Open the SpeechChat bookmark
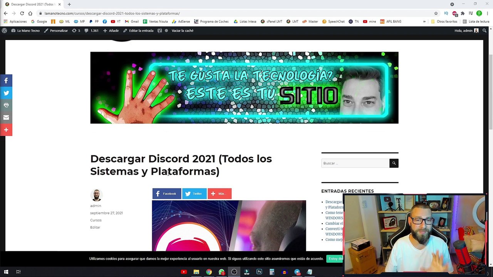493x277 pixels. tap(334, 22)
